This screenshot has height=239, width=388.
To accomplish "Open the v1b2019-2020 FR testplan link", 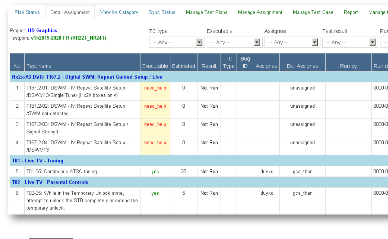I will coord(68,38).
